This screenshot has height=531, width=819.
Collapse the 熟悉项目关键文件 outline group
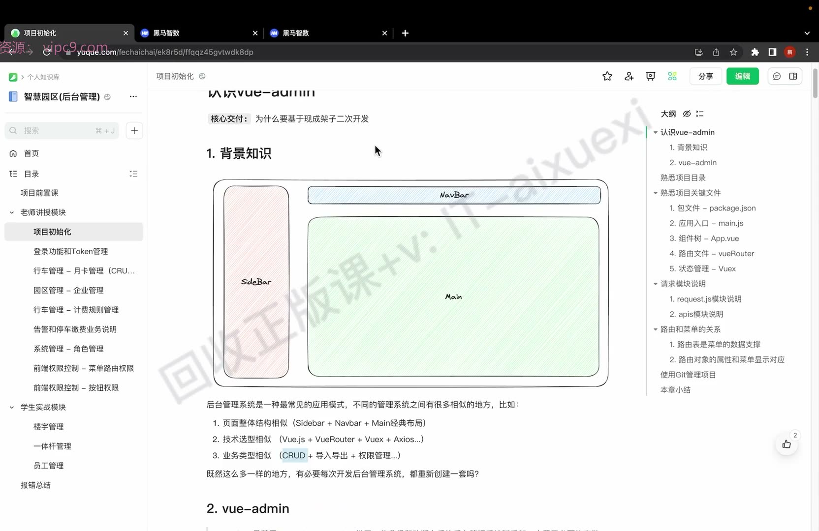pyautogui.click(x=655, y=193)
